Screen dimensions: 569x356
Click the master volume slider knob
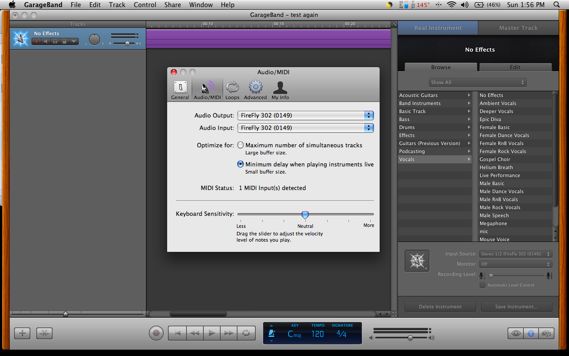click(x=410, y=338)
